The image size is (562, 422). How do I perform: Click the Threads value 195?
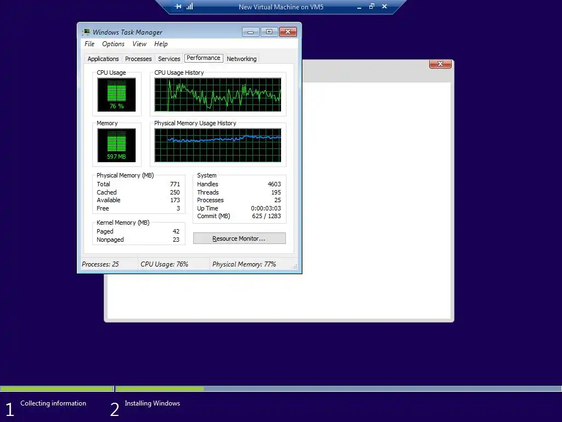(276, 192)
